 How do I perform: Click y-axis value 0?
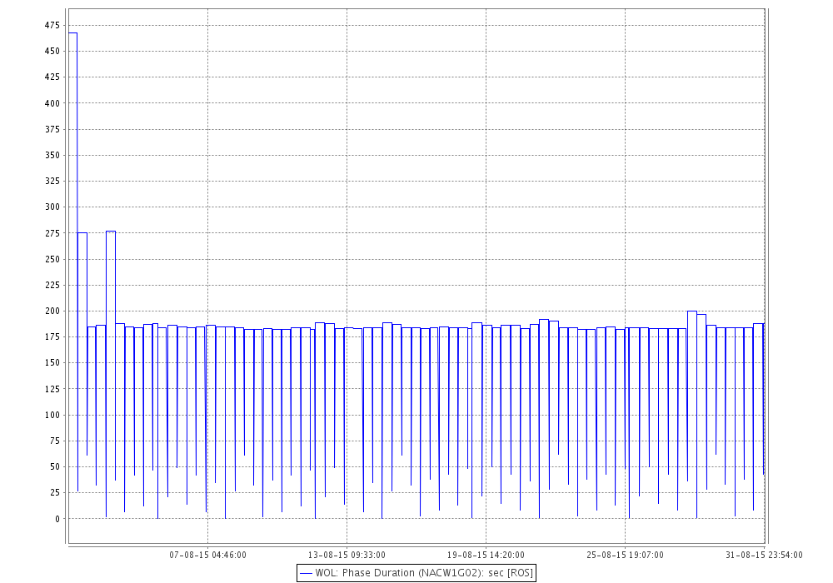(x=57, y=519)
